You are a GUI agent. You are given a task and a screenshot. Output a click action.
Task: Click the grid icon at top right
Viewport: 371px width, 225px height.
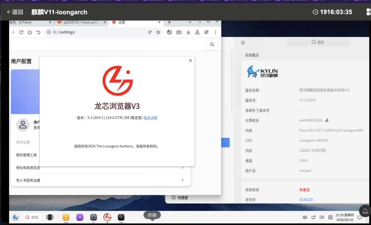pos(368,12)
